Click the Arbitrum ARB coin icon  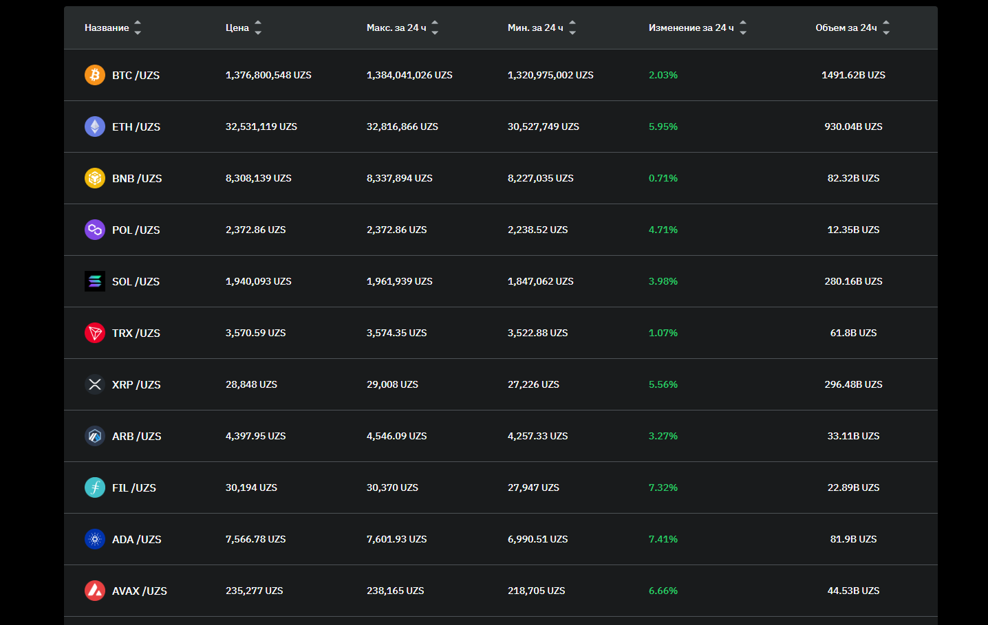point(95,436)
